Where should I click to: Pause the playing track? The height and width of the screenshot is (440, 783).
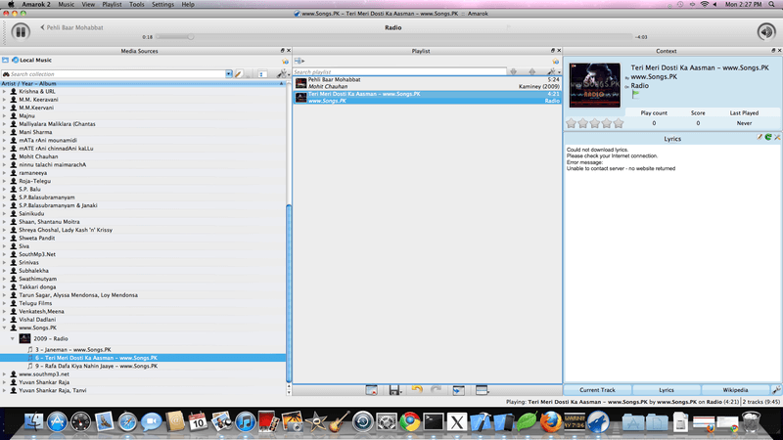(21, 31)
